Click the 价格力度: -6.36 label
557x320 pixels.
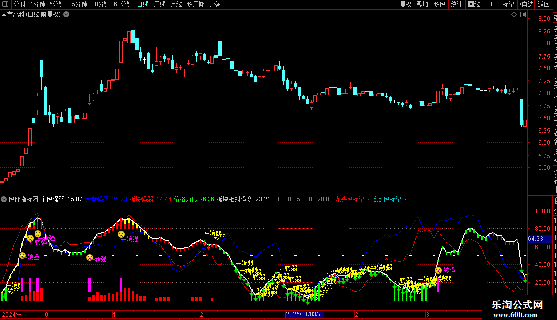pyautogui.click(x=194, y=199)
